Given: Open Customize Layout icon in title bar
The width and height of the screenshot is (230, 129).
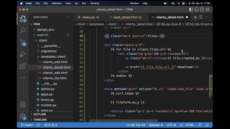Looking at the screenshot, I should (x=208, y=10).
